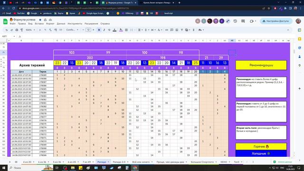Star the Формула успеха document
The image size is (304, 171).
point(40,20)
